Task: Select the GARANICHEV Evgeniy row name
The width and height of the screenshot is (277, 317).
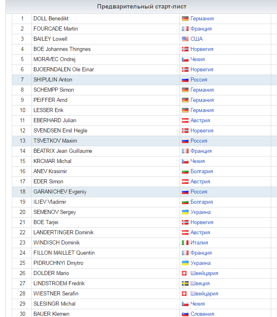Action: pyautogui.click(x=60, y=192)
